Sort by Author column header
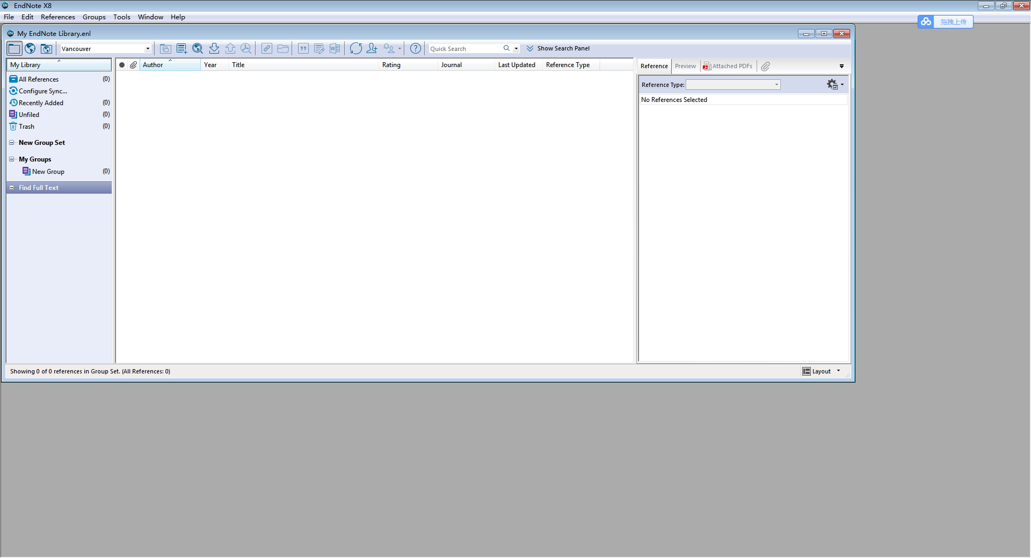 (x=170, y=65)
